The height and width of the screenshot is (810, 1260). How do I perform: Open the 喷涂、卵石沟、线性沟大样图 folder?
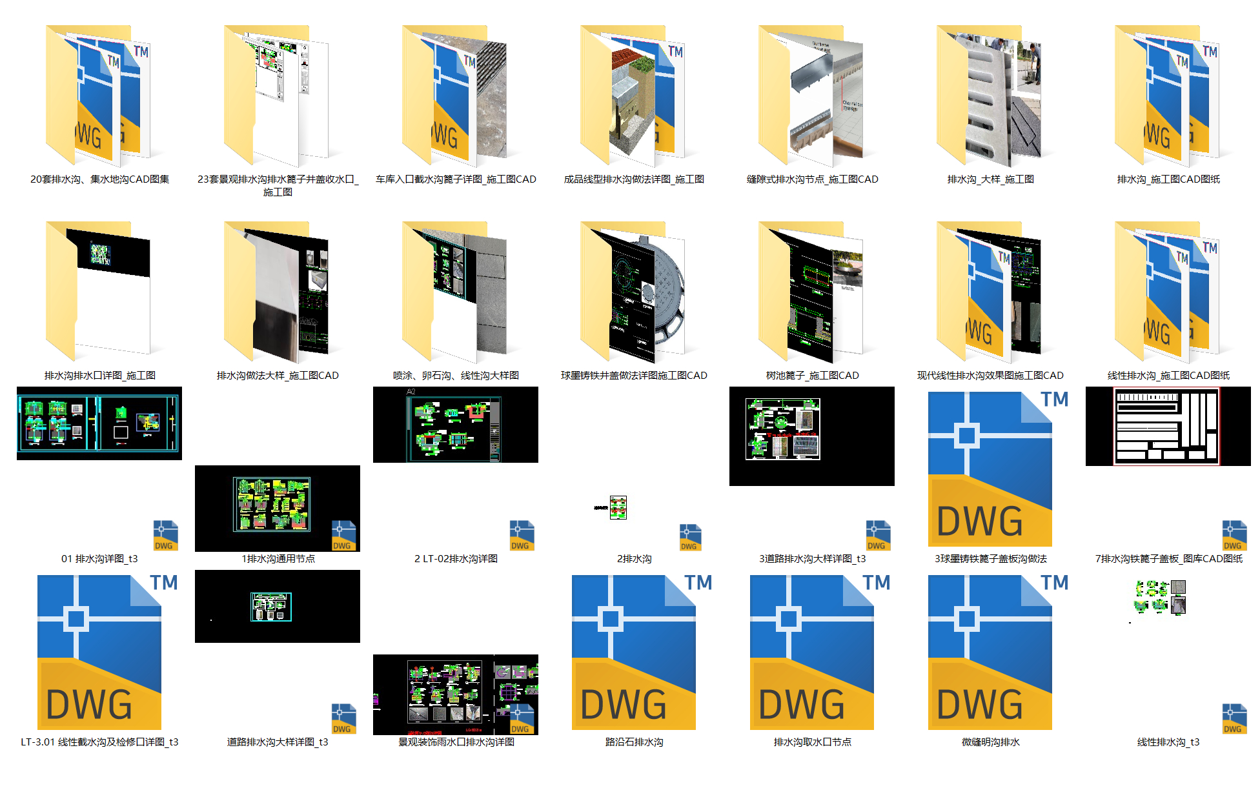(456, 292)
